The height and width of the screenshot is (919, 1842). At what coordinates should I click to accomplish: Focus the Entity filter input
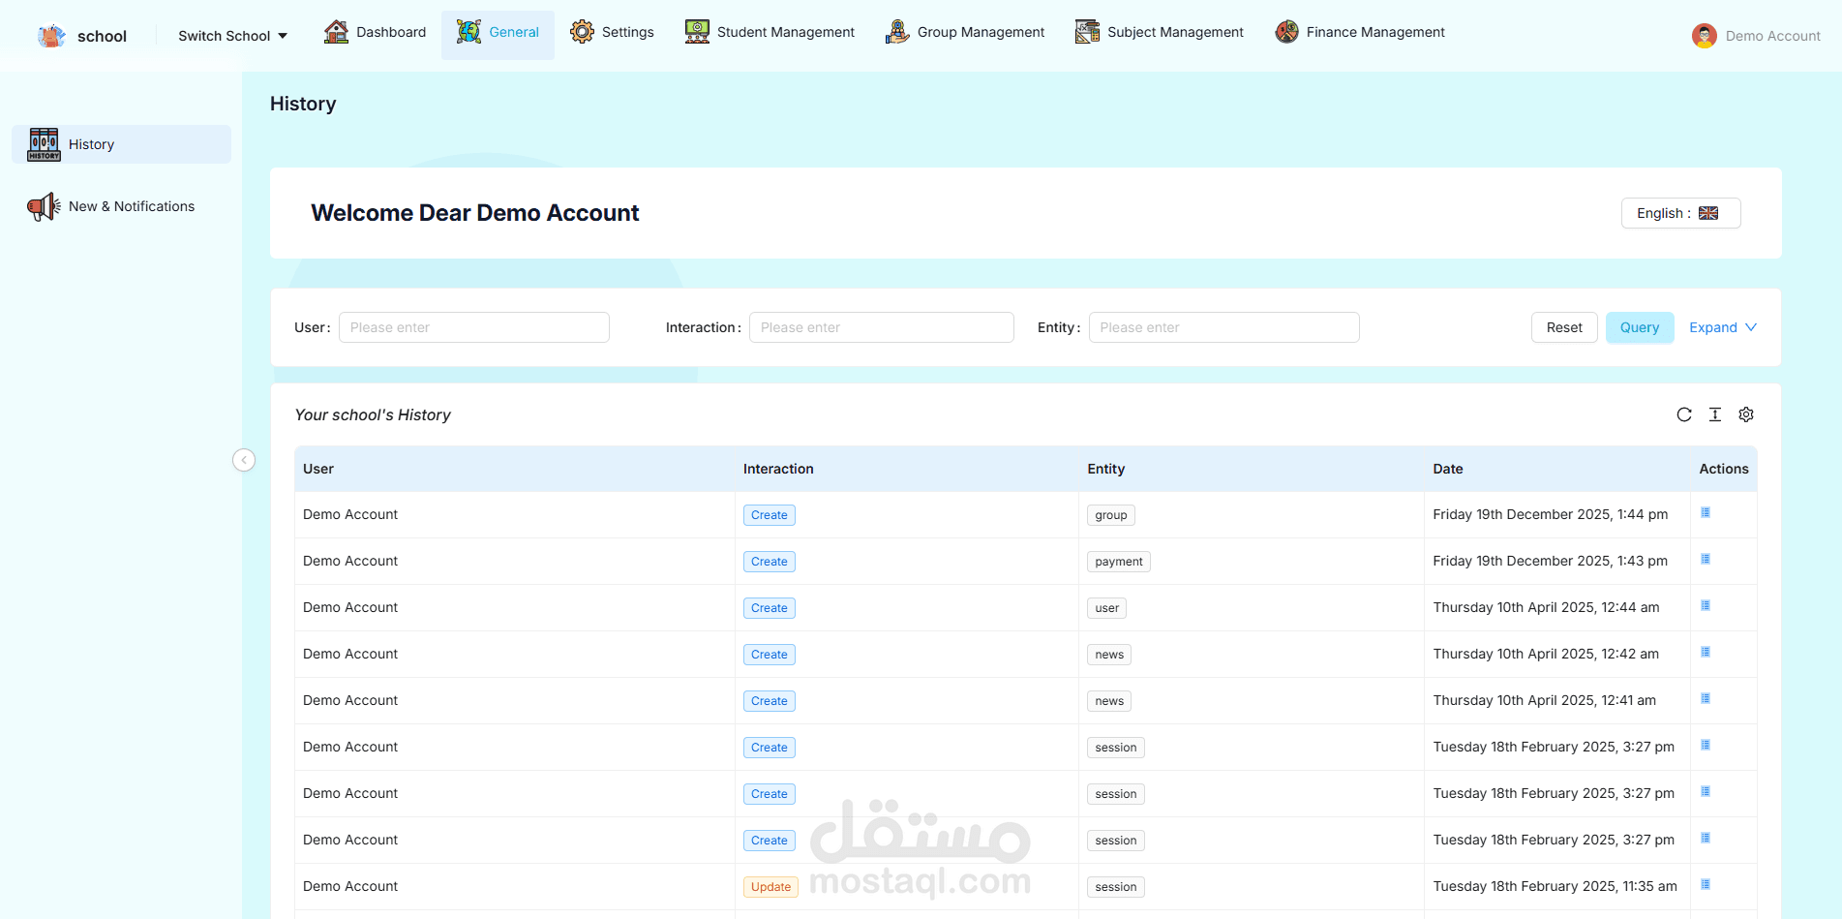click(1224, 327)
